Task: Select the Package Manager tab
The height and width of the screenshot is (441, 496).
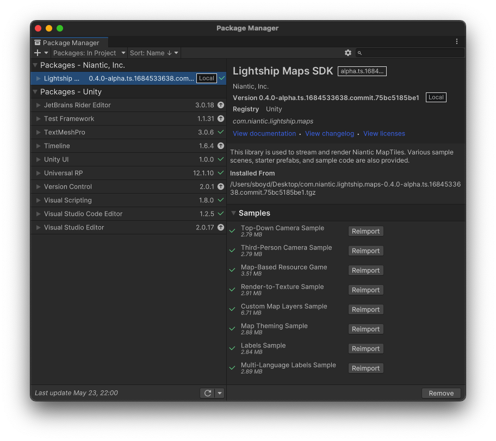Action: click(x=70, y=42)
